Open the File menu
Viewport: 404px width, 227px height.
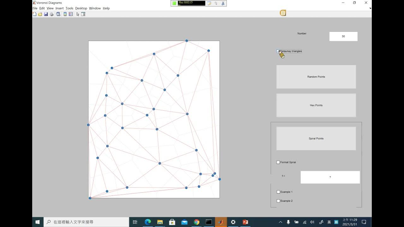tap(35, 8)
